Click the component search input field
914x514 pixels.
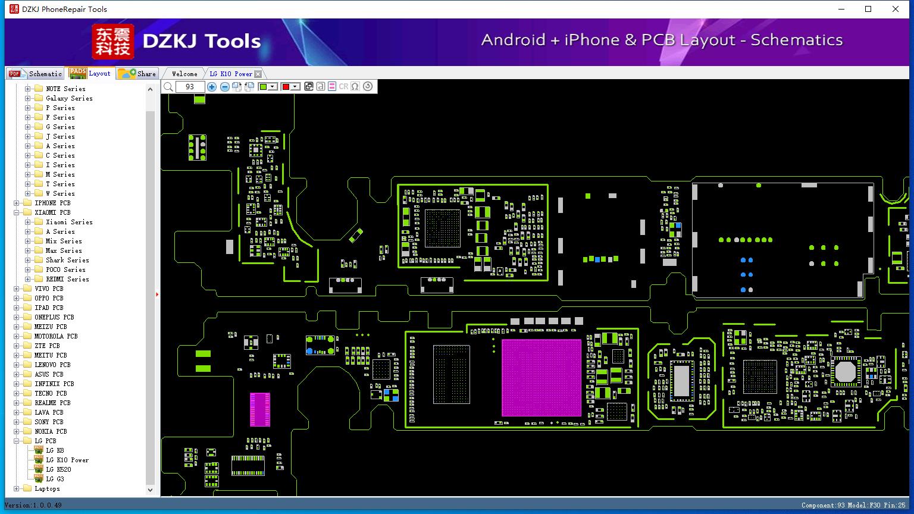[x=190, y=87]
